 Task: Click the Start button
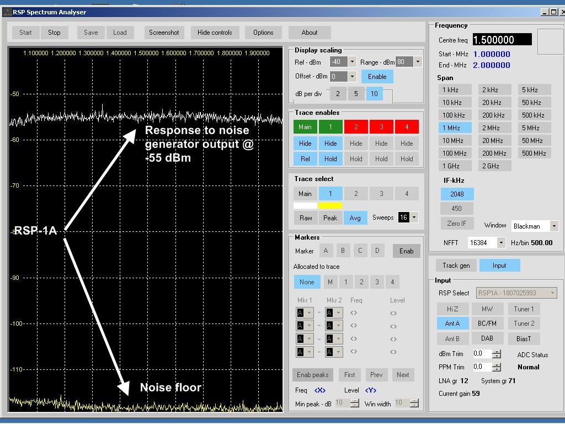(x=25, y=33)
